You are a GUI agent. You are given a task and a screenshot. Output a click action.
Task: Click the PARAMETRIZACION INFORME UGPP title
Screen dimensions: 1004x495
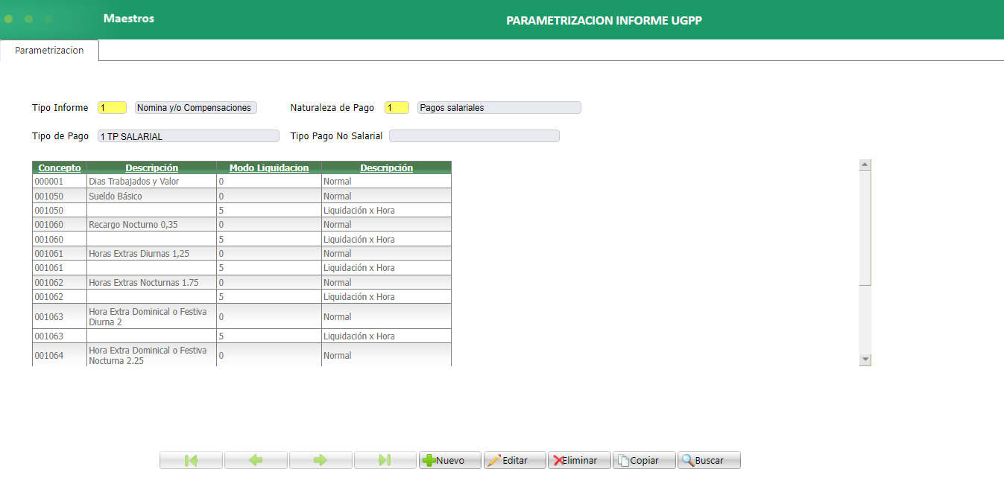[604, 21]
